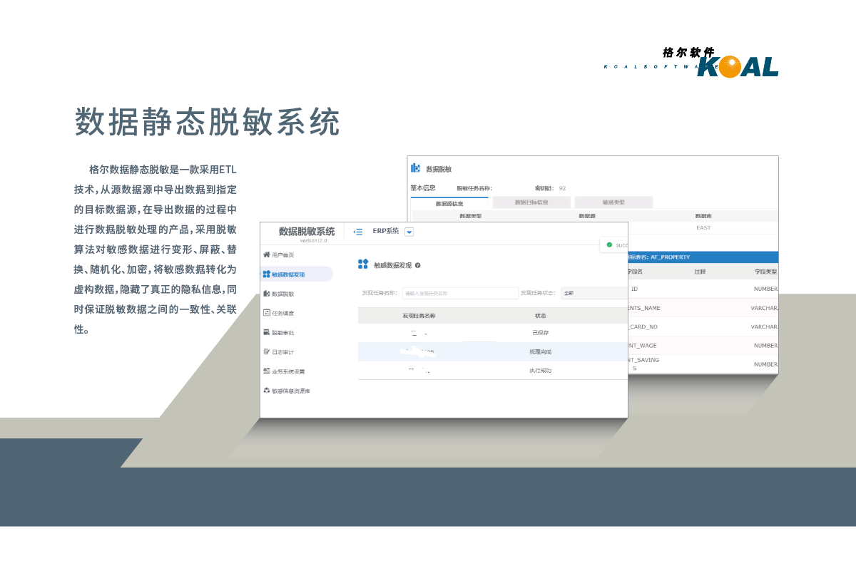
Task: Select the task row with status 梳理完成
Action: click(492, 351)
